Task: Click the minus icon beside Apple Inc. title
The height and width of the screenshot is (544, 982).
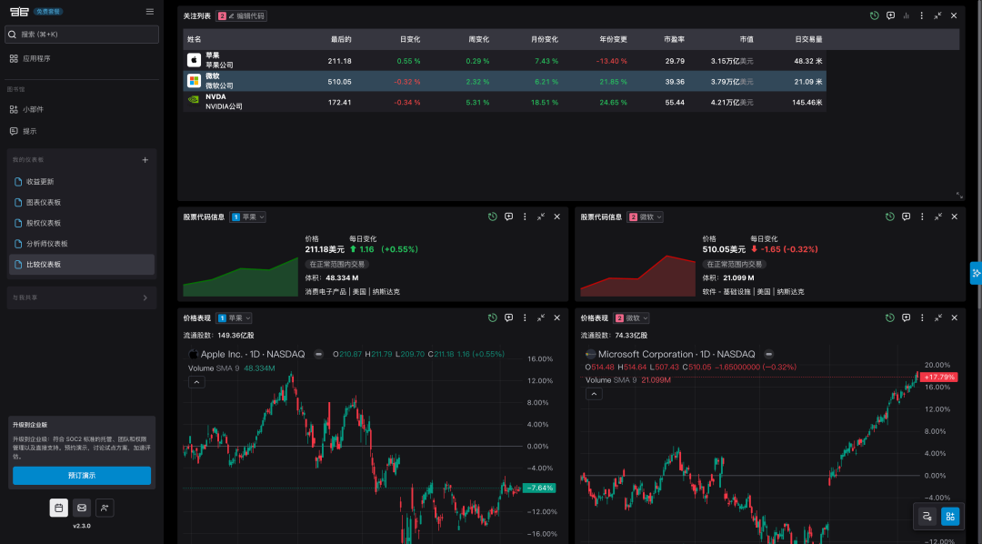Action: coord(319,355)
